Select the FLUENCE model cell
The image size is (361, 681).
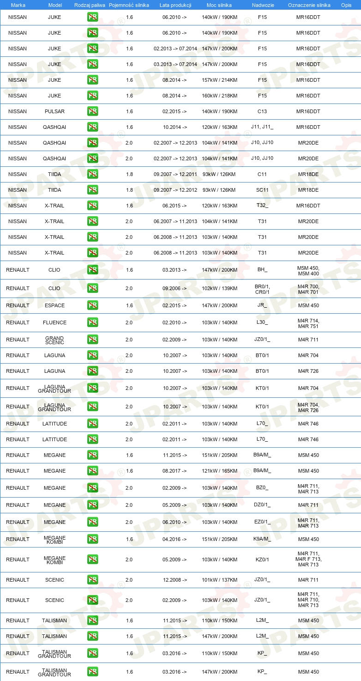coord(54,322)
